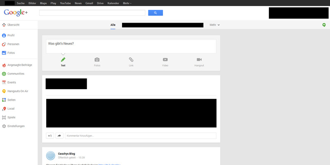This screenshot has height=165, width=330.
Task: Open Gmail in the top bar
Action: [89, 3]
